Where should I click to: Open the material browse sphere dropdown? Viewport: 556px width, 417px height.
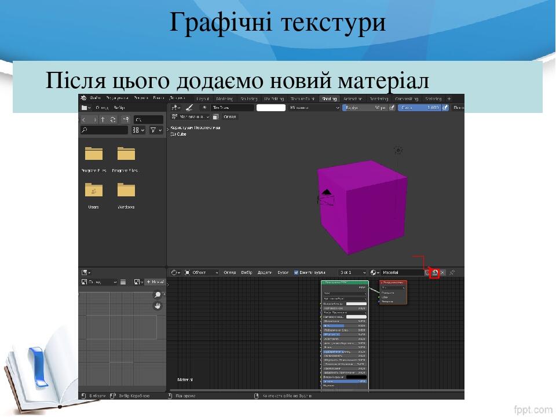click(375, 273)
